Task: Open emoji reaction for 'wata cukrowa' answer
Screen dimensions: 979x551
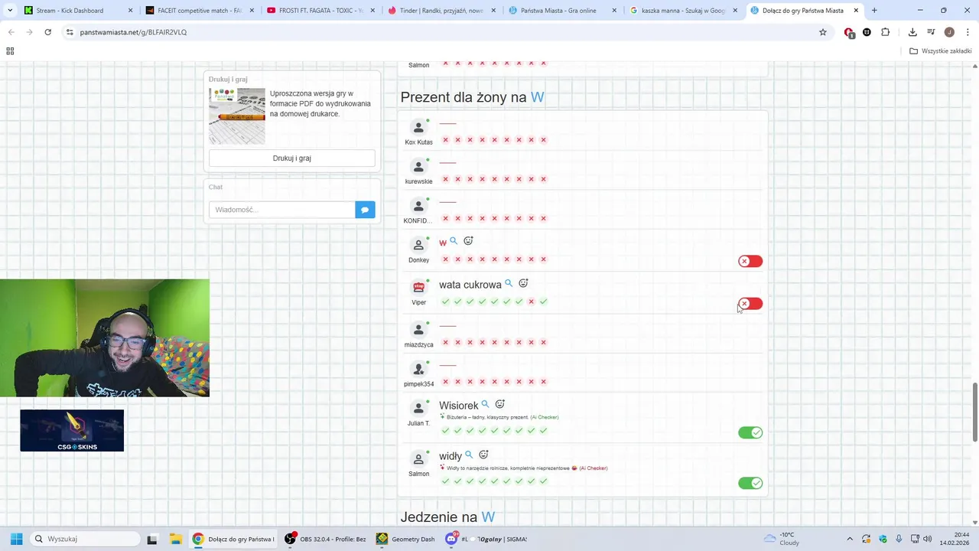Action: tap(523, 283)
